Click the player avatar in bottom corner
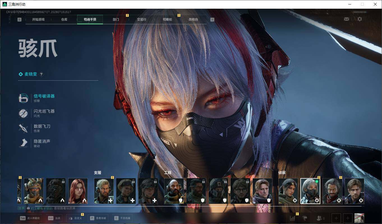Screen dimensions: 382x224 tap(359, 218)
